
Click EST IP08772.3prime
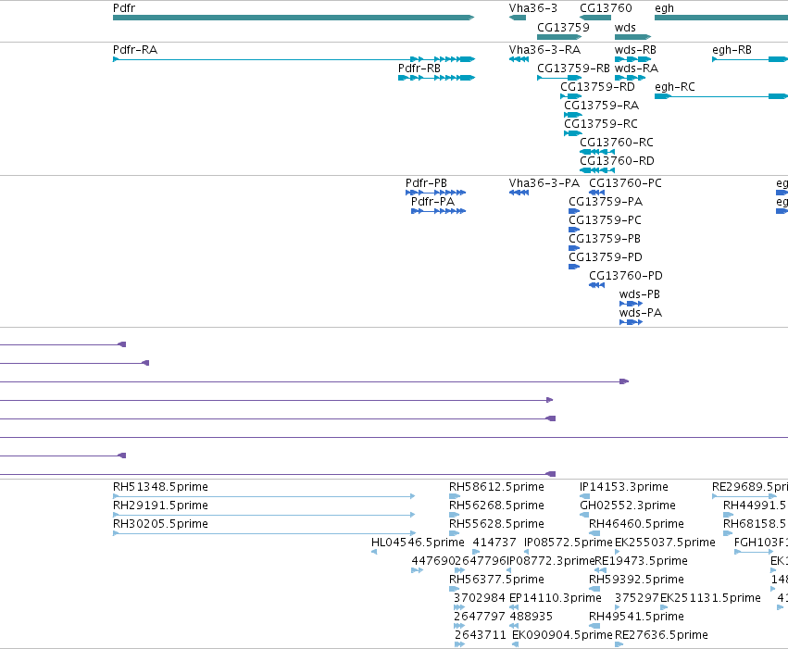[508, 570]
